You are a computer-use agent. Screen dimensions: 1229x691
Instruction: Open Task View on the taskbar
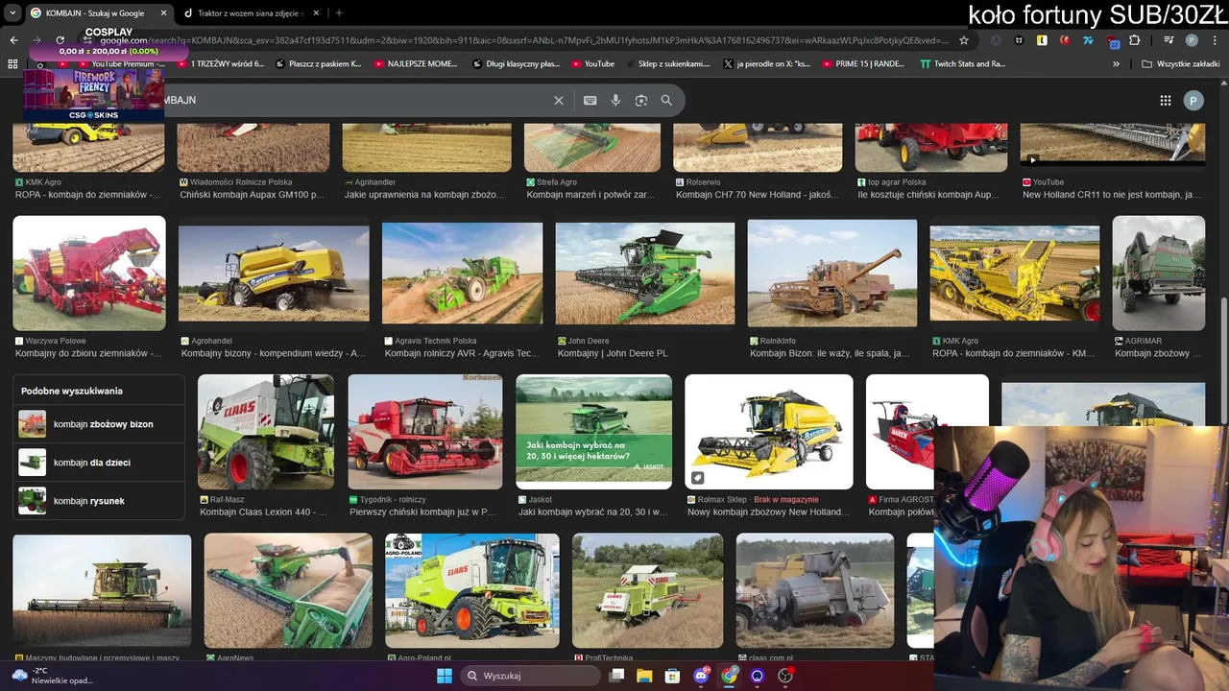(x=617, y=676)
